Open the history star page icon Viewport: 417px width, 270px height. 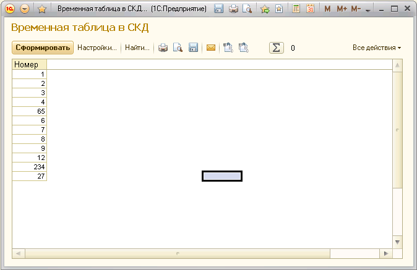pyautogui.click(x=279, y=9)
